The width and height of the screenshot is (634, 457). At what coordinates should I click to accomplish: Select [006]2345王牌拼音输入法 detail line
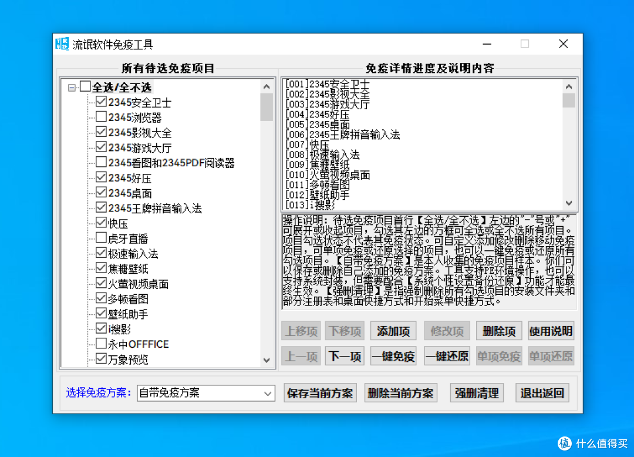tap(342, 135)
